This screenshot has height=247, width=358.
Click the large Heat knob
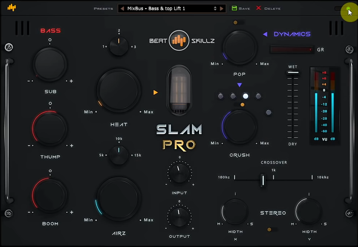[x=118, y=91]
